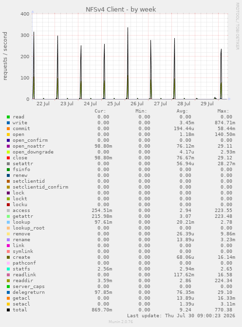
Task: Click the cyan statfs legend swatch
Action: tap(8, 269)
